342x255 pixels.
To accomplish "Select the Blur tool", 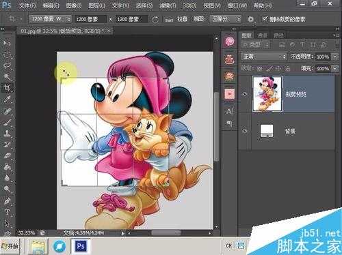I will (x=8, y=178).
